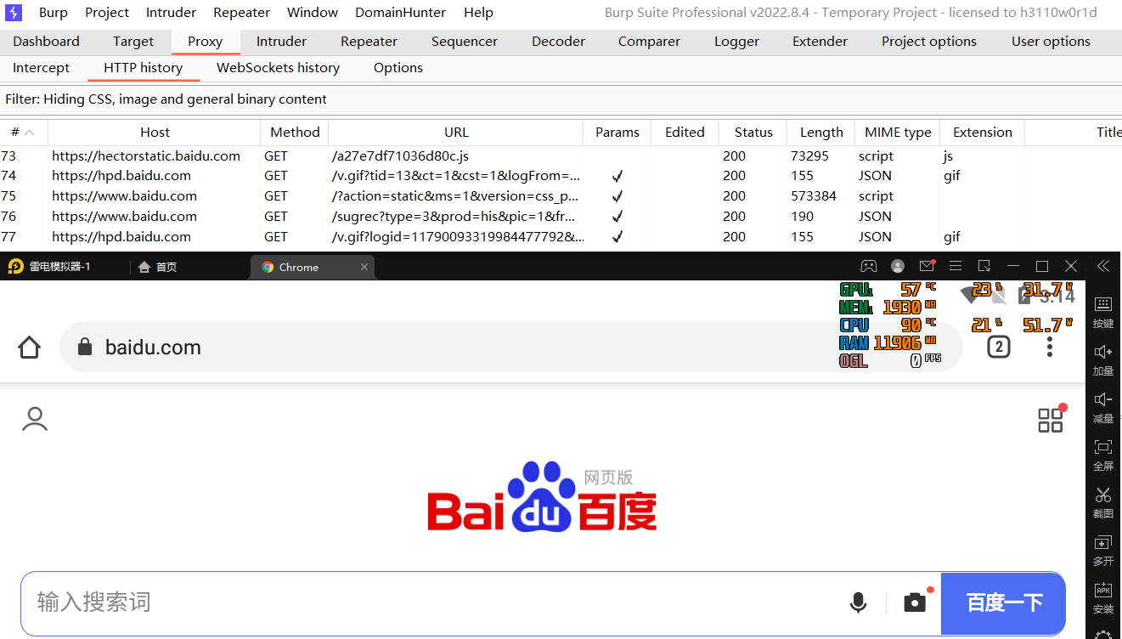
Task: Switch to the Decoder tab
Action: pyautogui.click(x=558, y=42)
